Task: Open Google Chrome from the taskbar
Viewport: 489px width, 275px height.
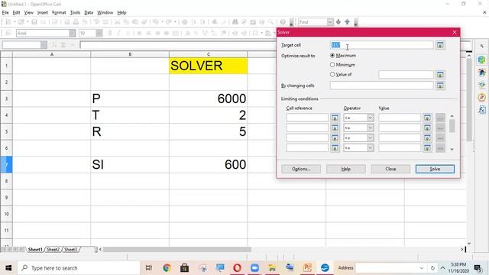Action: click(167, 267)
